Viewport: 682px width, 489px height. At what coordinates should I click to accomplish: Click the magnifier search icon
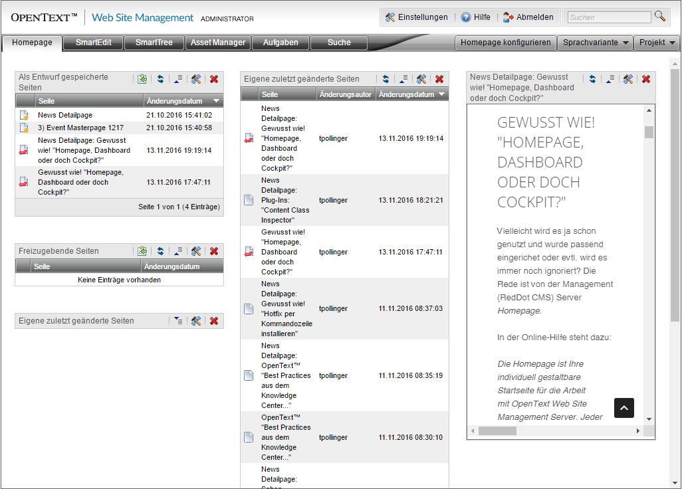pyautogui.click(x=660, y=16)
